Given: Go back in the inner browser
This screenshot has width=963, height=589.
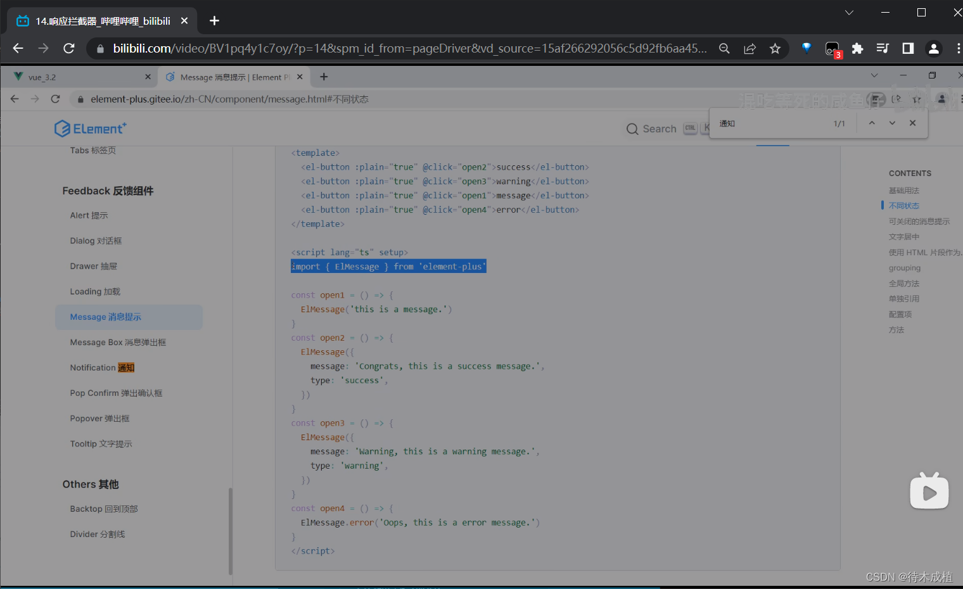Looking at the screenshot, I should (15, 99).
